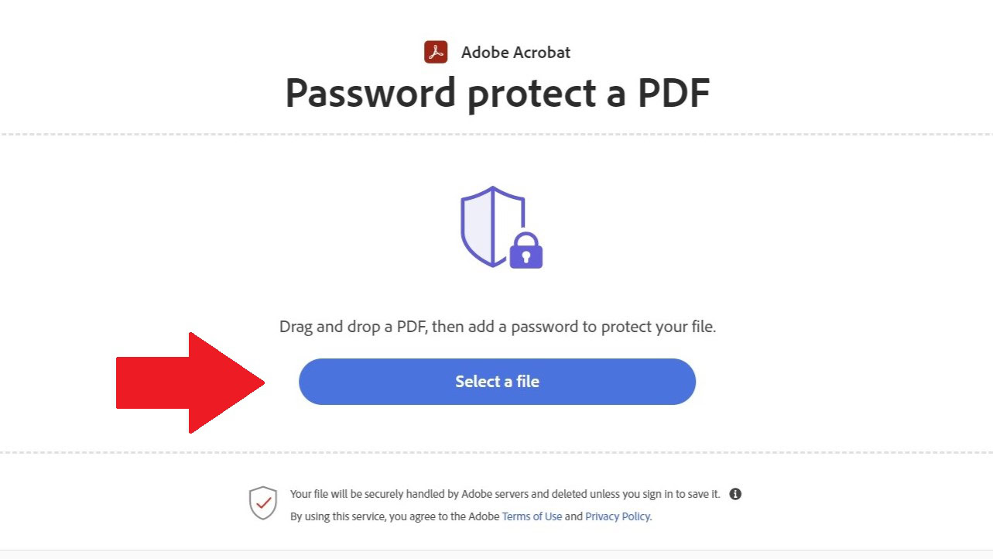This screenshot has width=993, height=559.
Task: Click the purple padlock on the shield
Action: pos(526,251)
